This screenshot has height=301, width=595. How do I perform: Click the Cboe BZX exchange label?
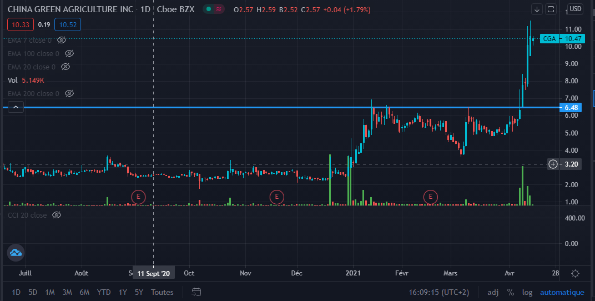click(175, 9)
